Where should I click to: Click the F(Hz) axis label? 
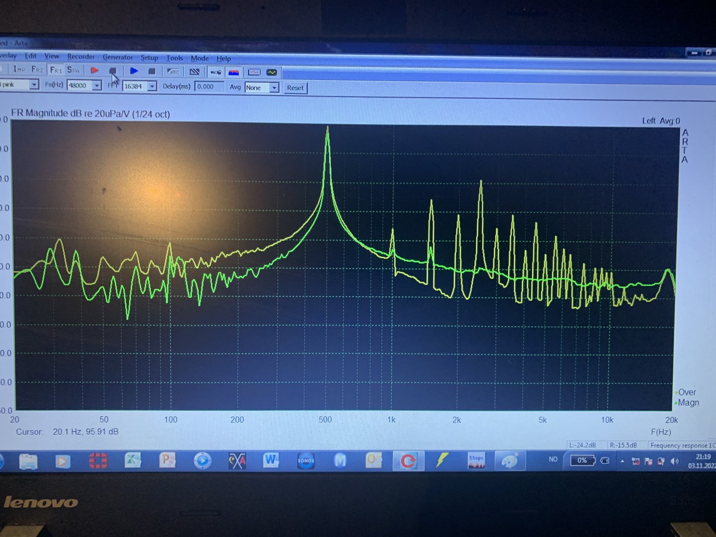click(661, 432)
